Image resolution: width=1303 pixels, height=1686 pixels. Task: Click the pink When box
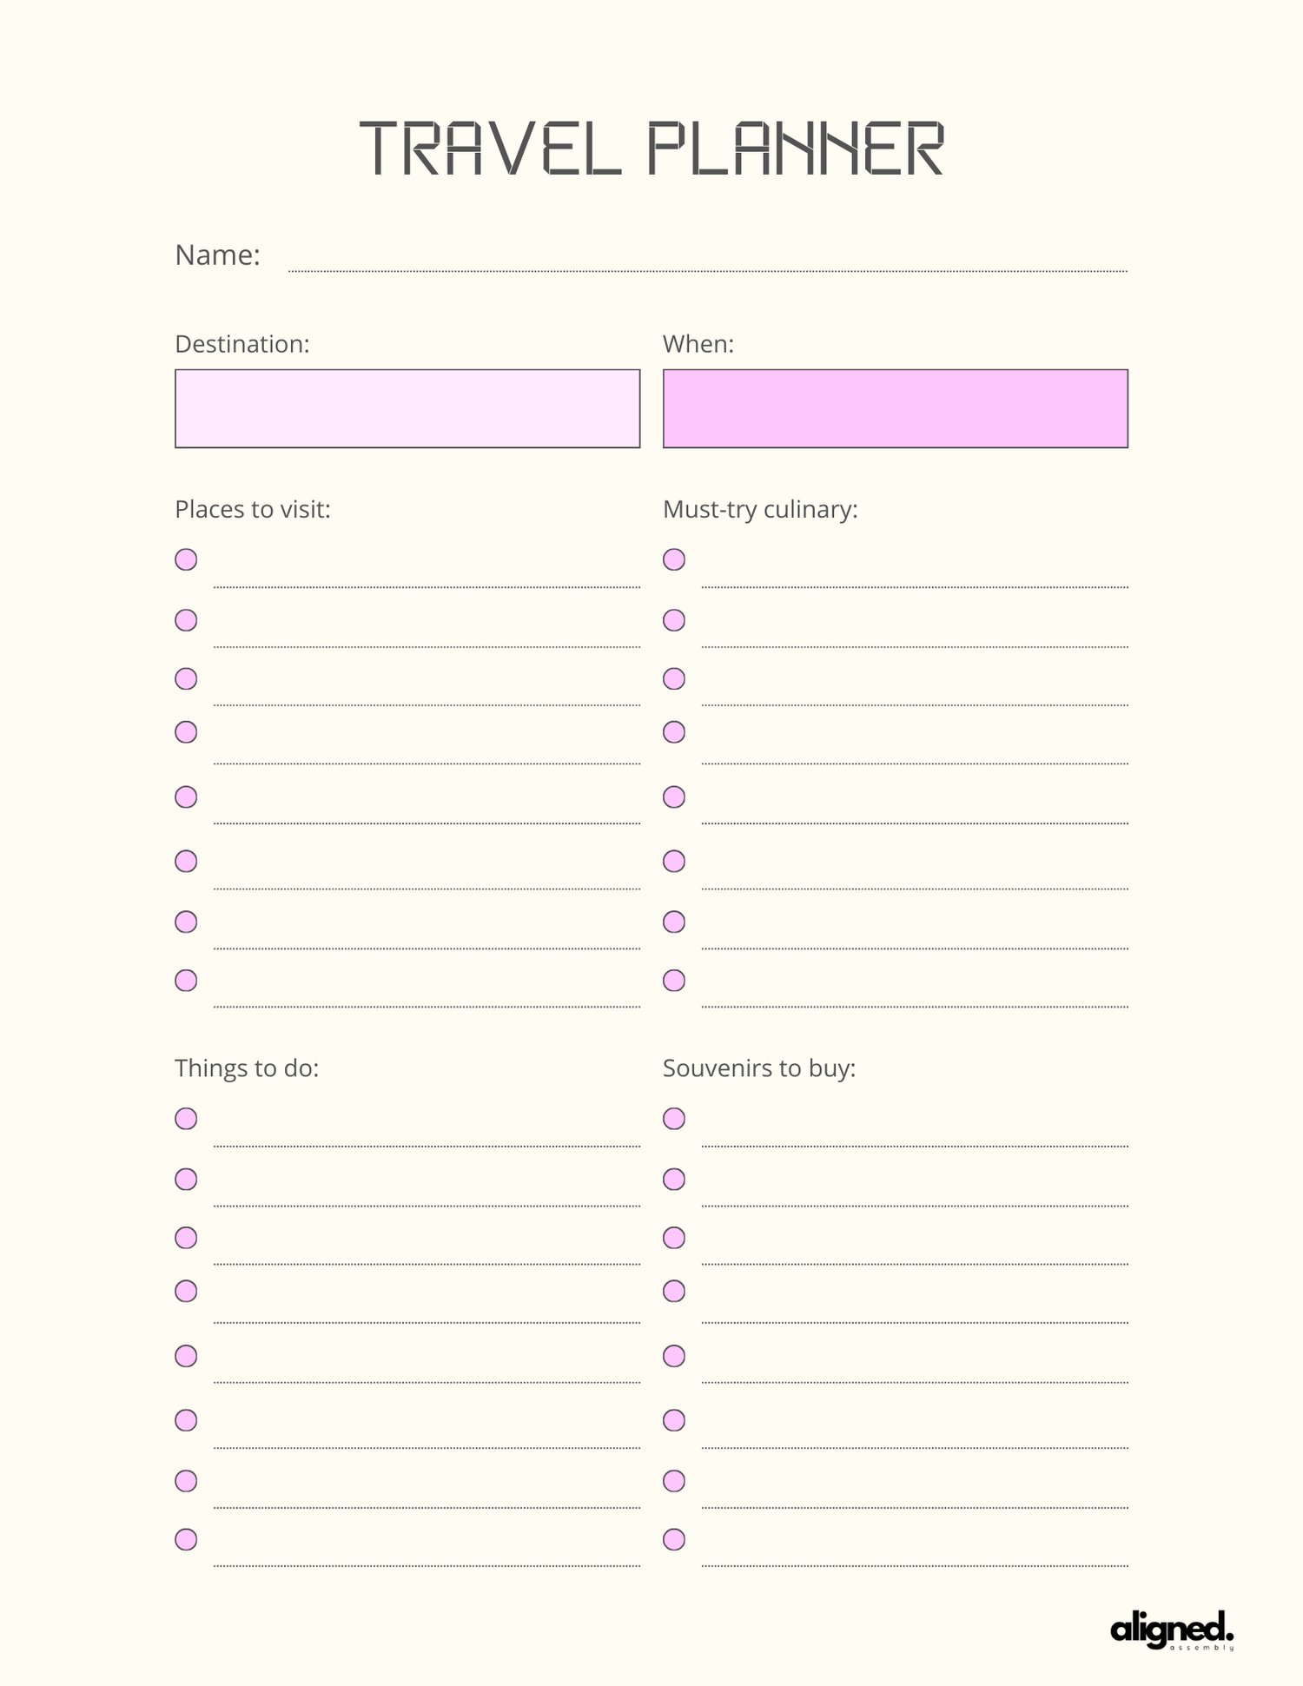point(895,408)
